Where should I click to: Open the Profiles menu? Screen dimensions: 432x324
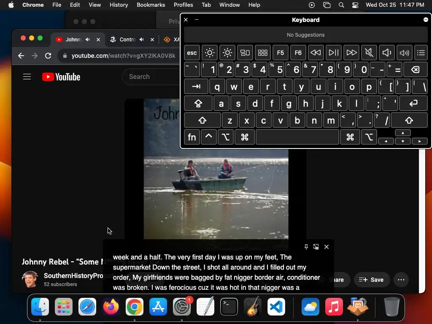[183, 5]
